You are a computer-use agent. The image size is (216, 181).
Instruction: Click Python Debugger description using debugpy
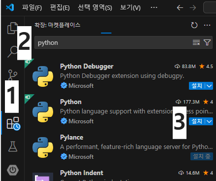click(122, 76)
